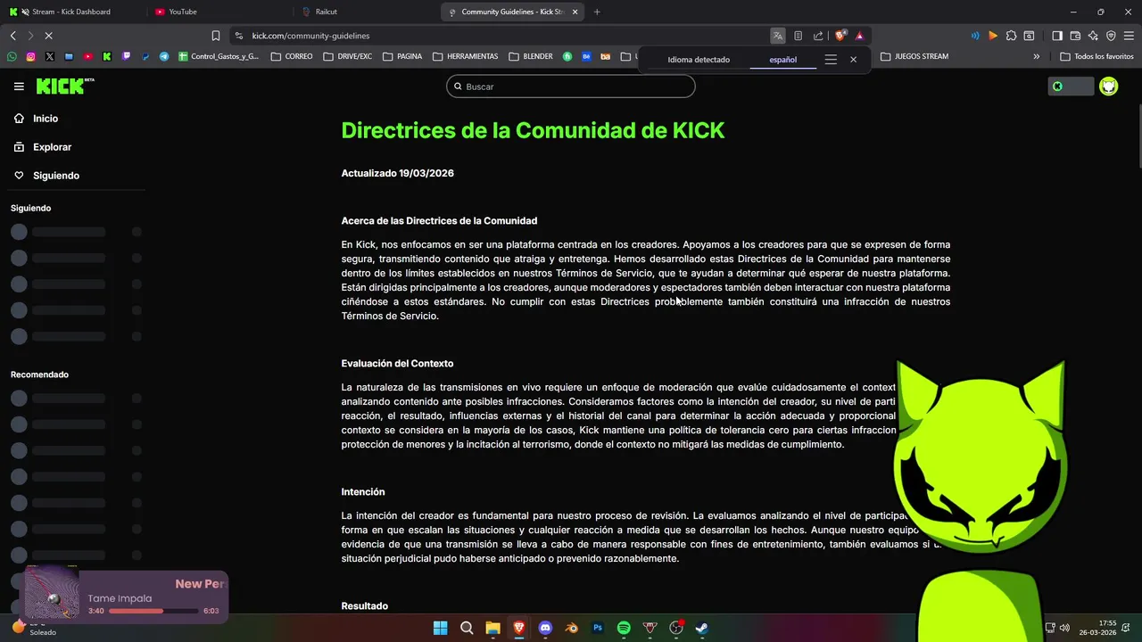Image resolution: width=1142 pixels, height=642 pixels.
Task: Open the system volume control
Action: (x=1064, y=628)
